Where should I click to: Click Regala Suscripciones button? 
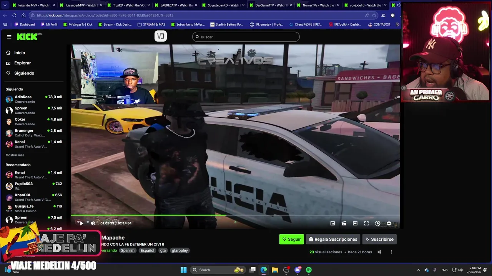(333, 239)
